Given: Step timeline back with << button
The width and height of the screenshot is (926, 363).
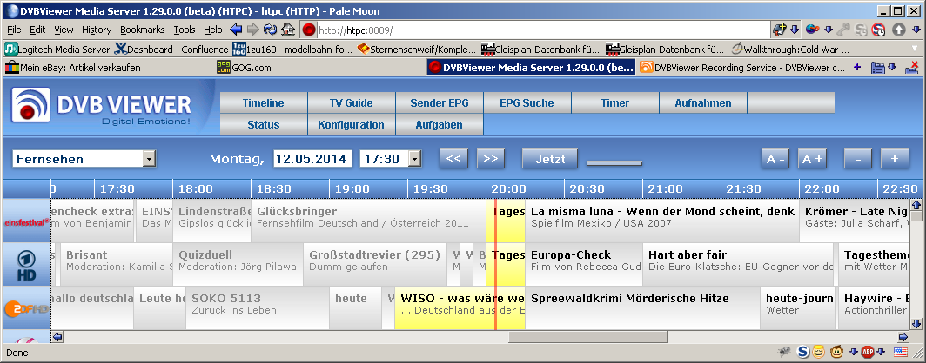Looking at the screenshot, I should (x=453, y=159).
